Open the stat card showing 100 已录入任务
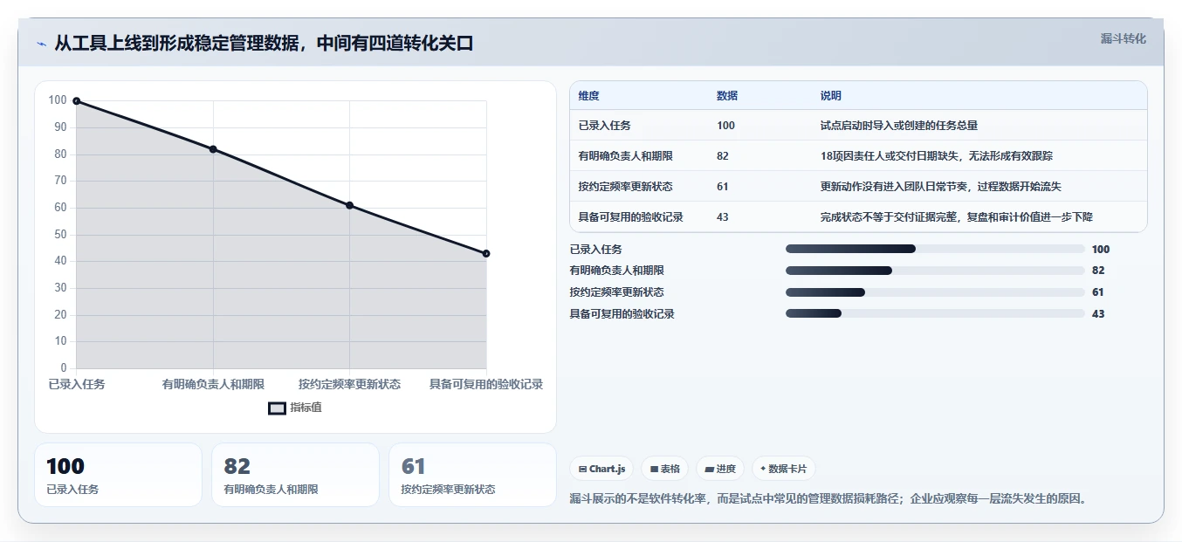1182x542 pixels. click(118, 475)
